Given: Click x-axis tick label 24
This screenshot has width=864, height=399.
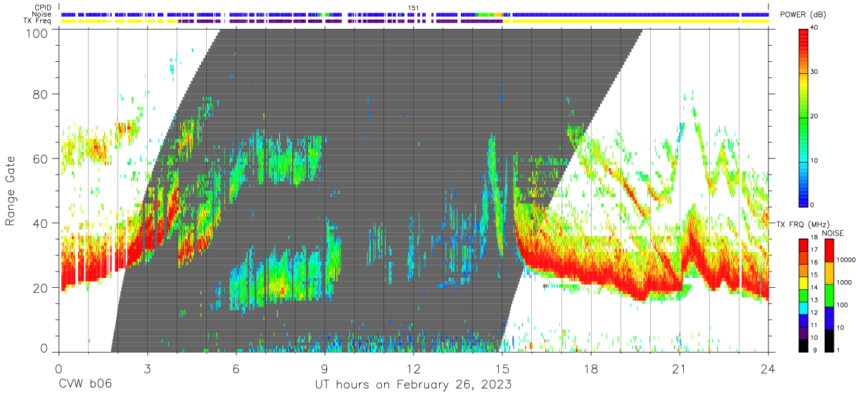Looking at the screenshot, I should point(768,369).
